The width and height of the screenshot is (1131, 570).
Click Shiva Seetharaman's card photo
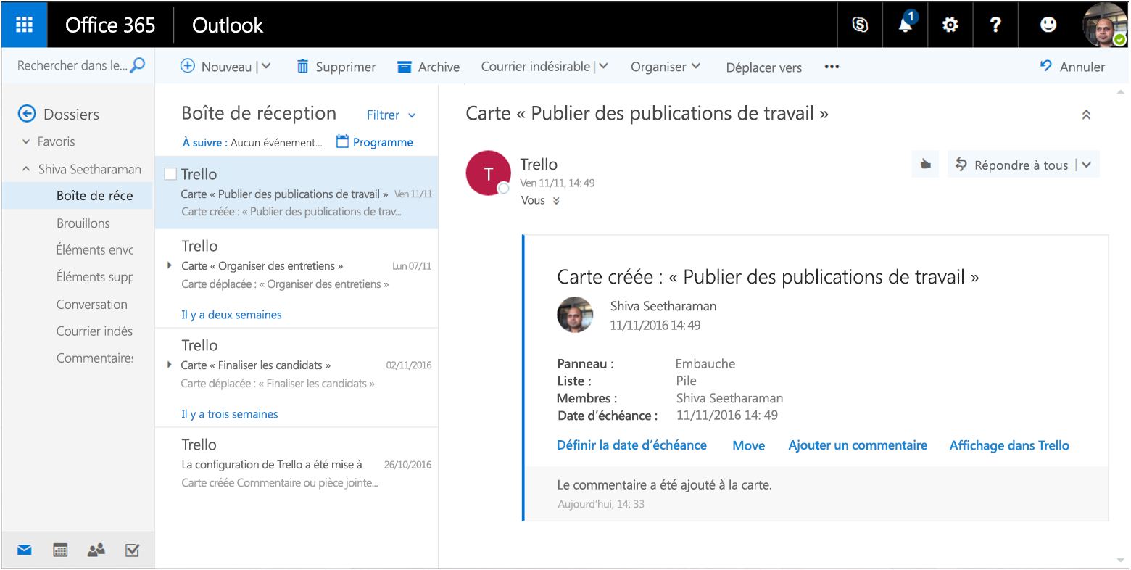[576, 315]
